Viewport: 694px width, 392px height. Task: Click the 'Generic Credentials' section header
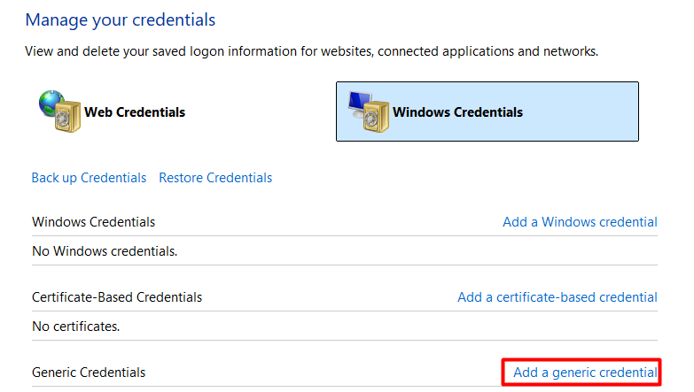click(x=89, y=373)
